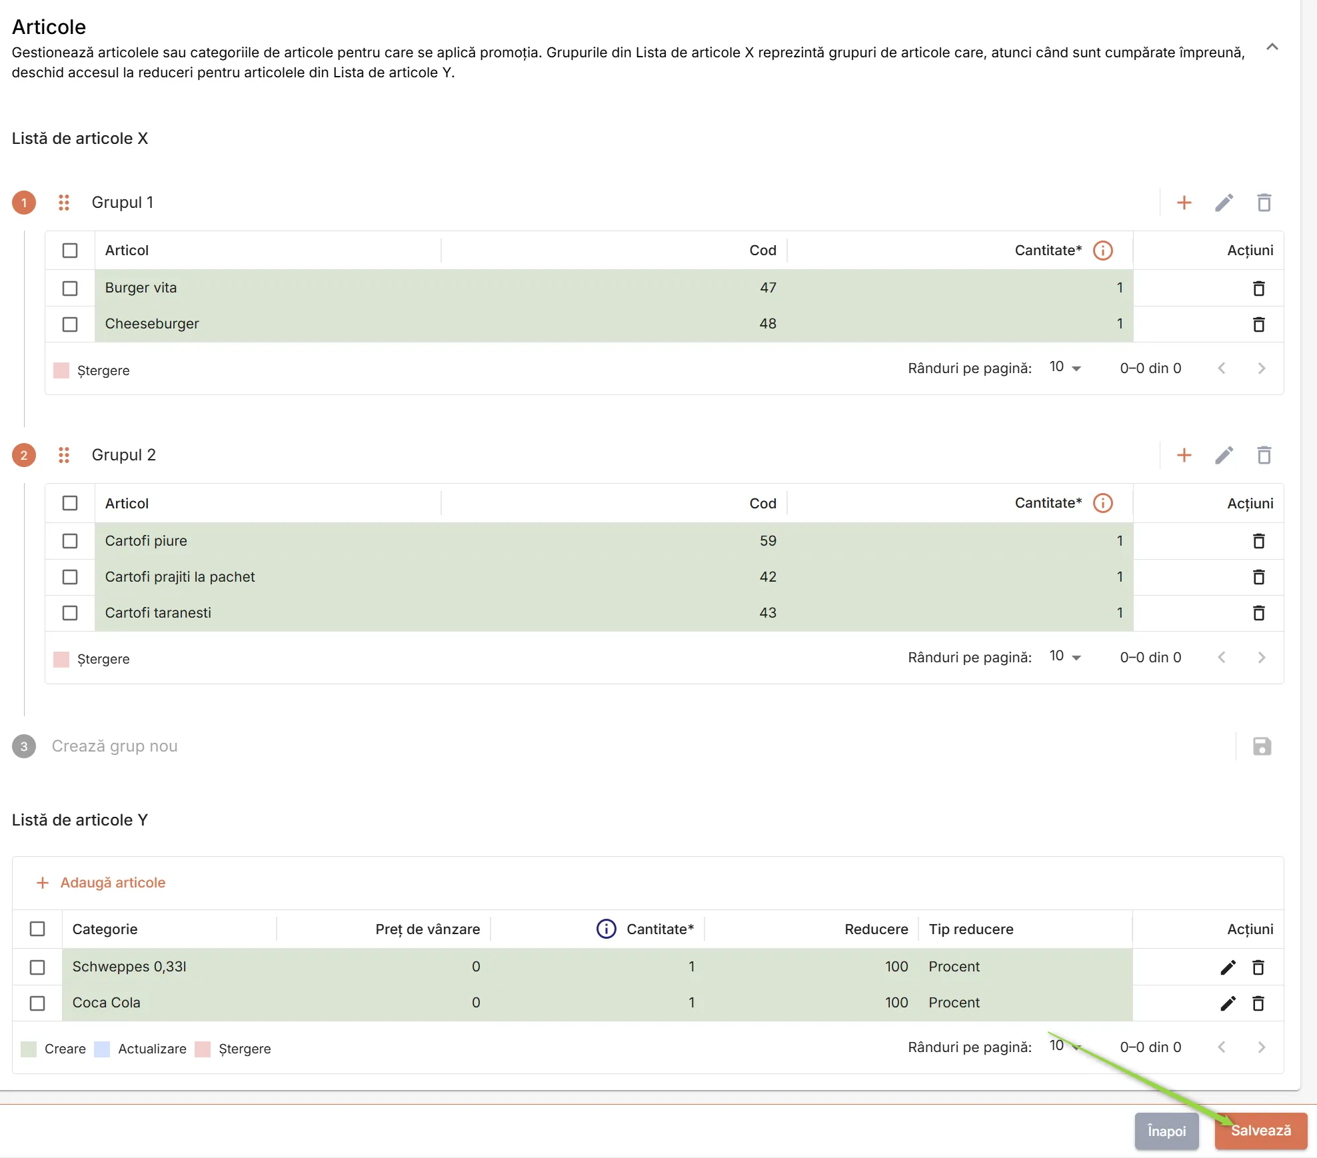Edit Grupul 1 with the pencil icon
The height and width of the screenshot is (1158, 1317).
[1224, 203]
